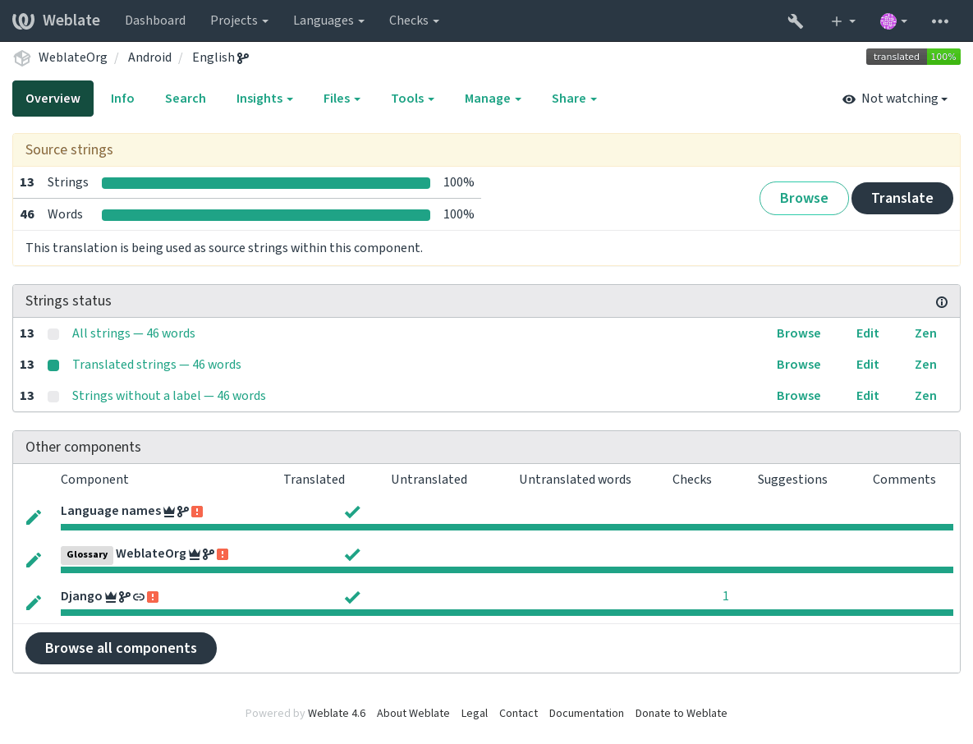Click the translated checkmark for Django
Image resolution: width=973 pixels, height=744 pixels.
(352, 597)
